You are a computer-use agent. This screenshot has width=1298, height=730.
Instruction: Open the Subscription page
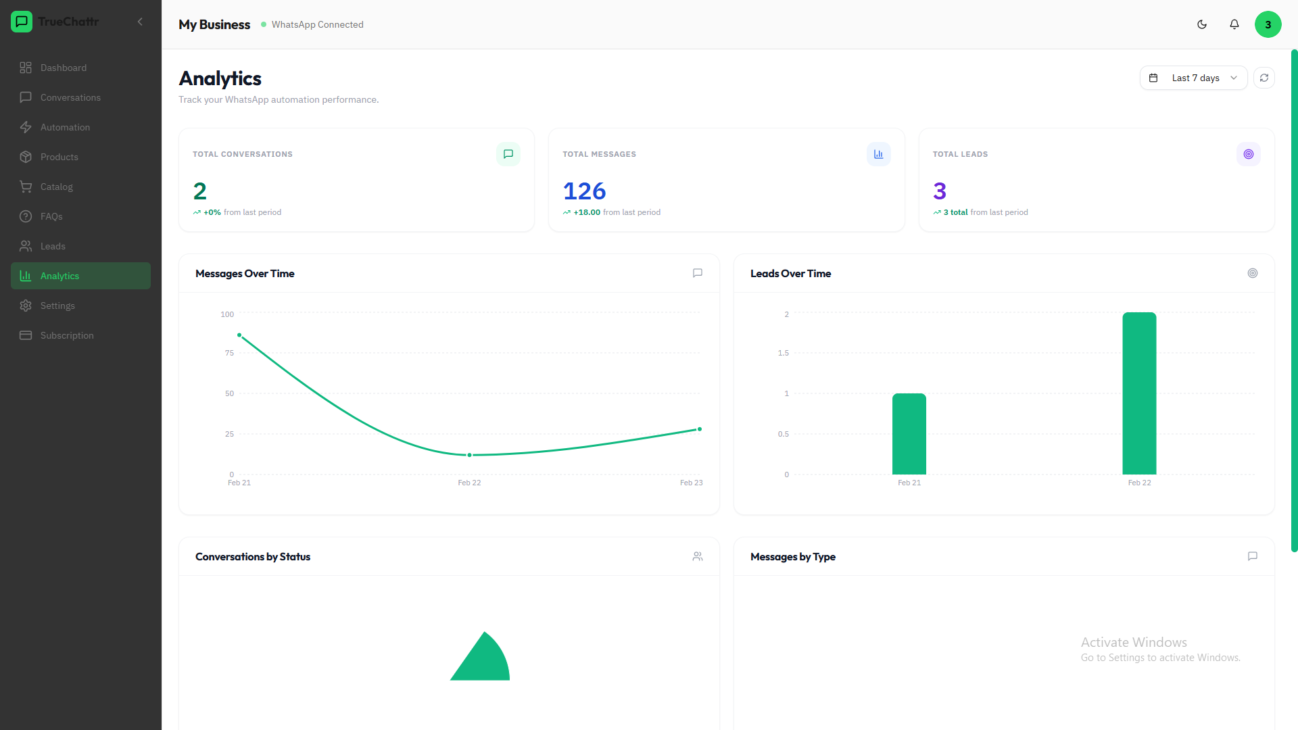[67, 335]
